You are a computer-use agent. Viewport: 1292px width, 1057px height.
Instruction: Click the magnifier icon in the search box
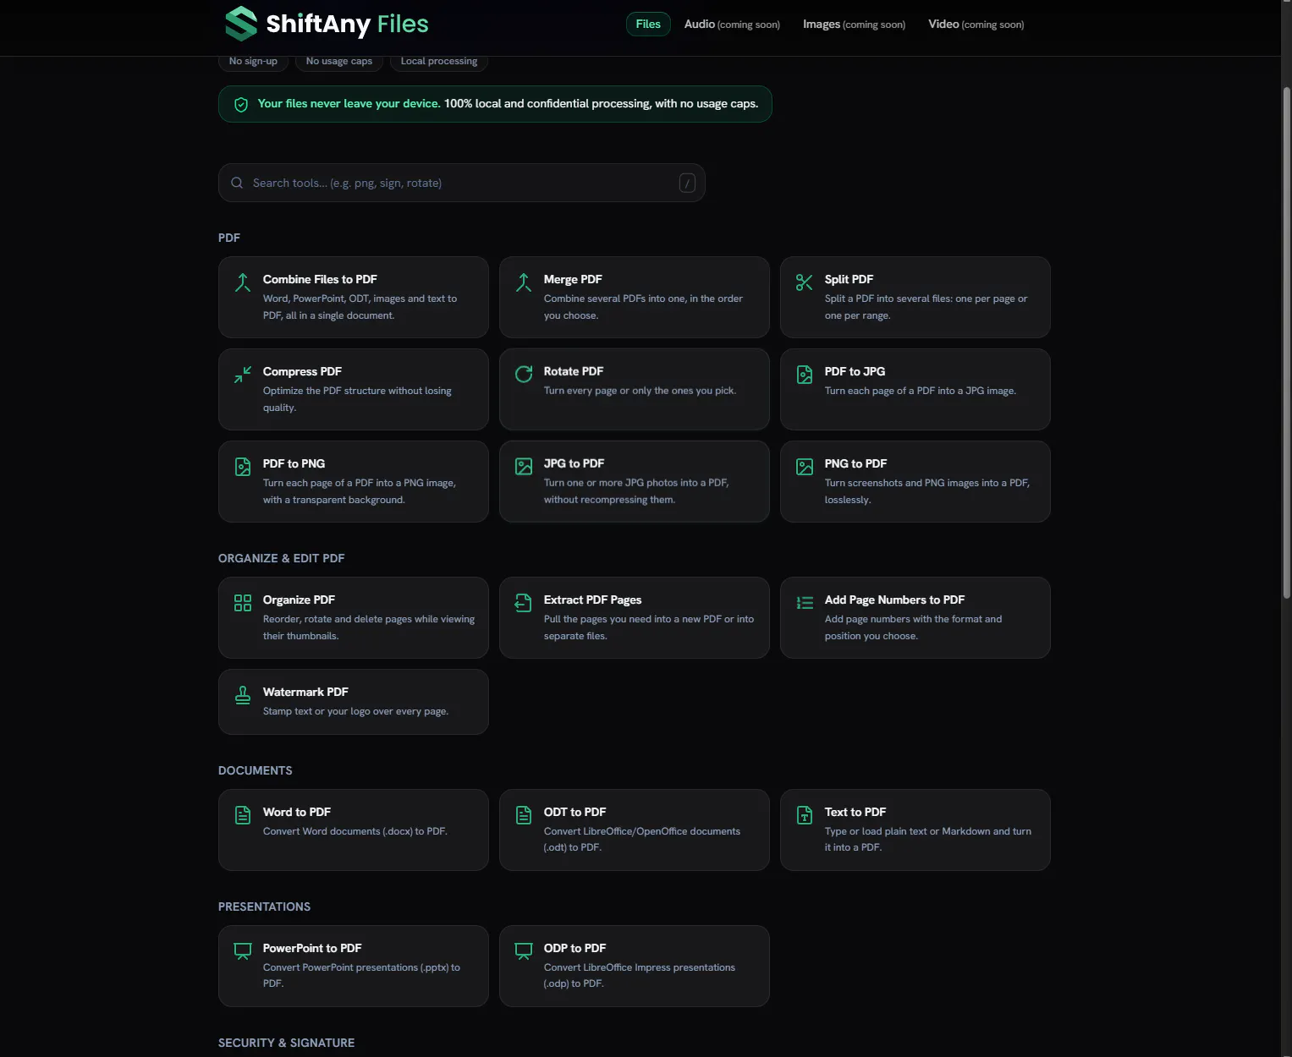[237, 183]
